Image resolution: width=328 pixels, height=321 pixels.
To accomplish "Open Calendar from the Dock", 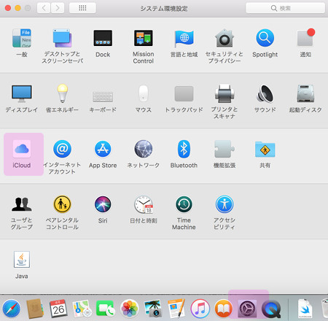I will [58, 309].
